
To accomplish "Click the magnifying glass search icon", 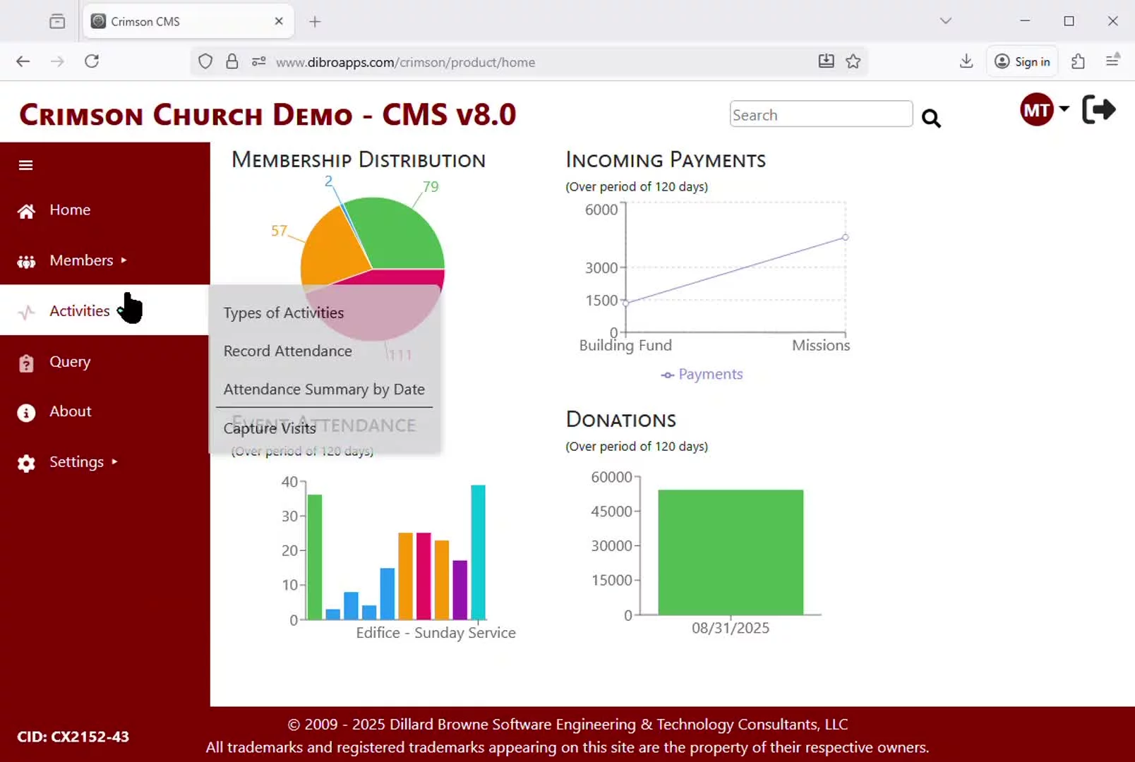I will pyautogui.click(x=931, y=119).
